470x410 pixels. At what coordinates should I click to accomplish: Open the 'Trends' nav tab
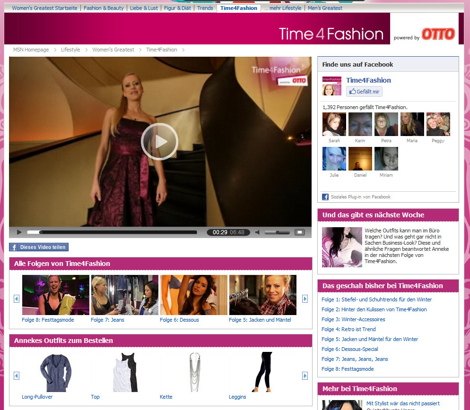[205, 8]
